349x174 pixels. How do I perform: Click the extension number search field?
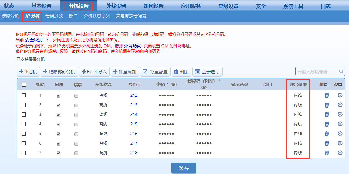point(317,72)
